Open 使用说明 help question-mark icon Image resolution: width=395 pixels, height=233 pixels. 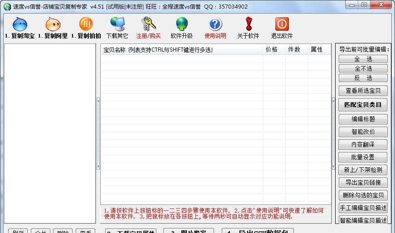pyautogui.click(x=215, y=28)
